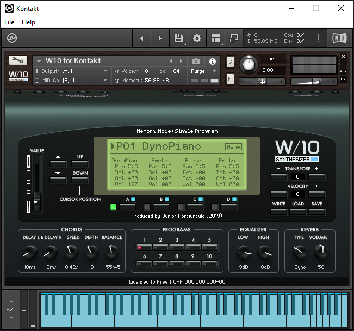Toggle AUX sends display

[x=343, y=71]
